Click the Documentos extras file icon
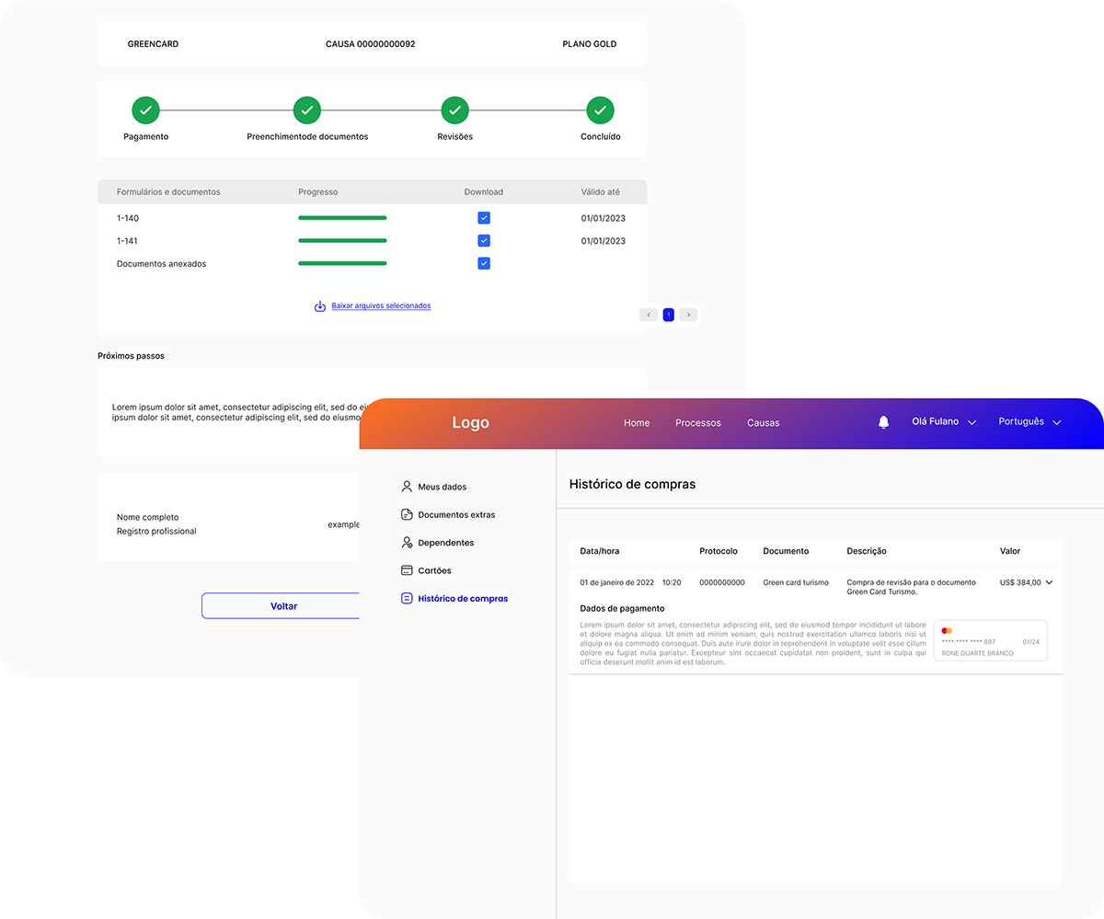Screen dimensions: 1104x919 pos(407,514)
